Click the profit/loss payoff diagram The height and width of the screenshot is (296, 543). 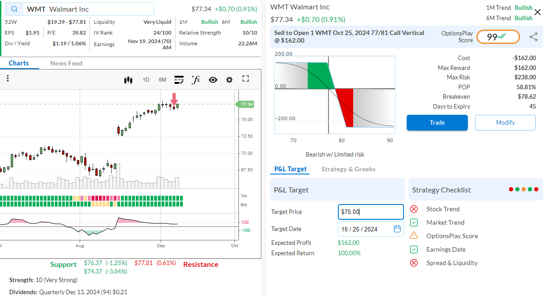tap(335, 95)
